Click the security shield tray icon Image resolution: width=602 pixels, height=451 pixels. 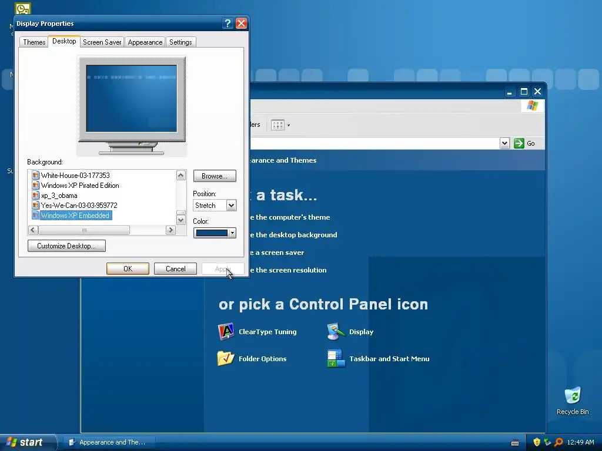click(537, 442)
